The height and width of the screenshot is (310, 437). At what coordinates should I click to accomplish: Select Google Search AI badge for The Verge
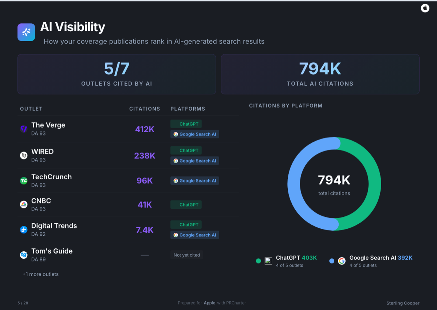pos(195,134)
